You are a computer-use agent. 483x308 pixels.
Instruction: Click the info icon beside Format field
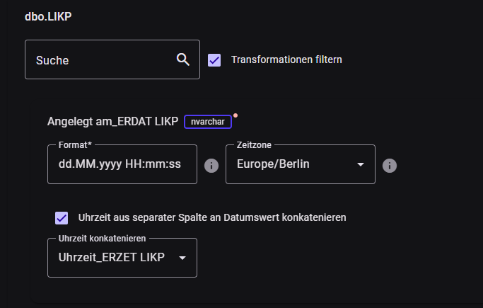point(211,165)
